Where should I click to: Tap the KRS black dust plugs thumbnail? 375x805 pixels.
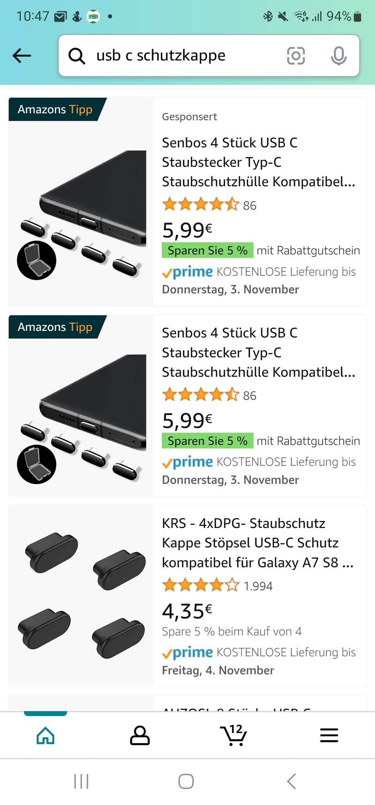point(81,596)
